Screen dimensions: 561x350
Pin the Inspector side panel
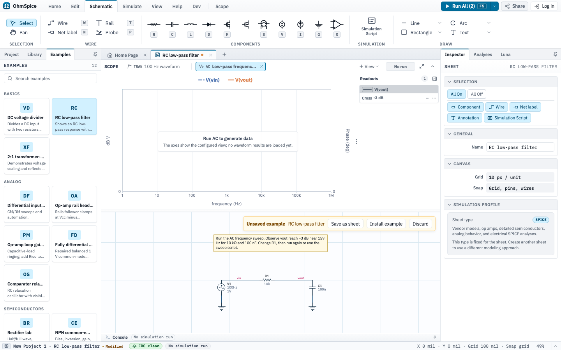(x=555, y=54)
